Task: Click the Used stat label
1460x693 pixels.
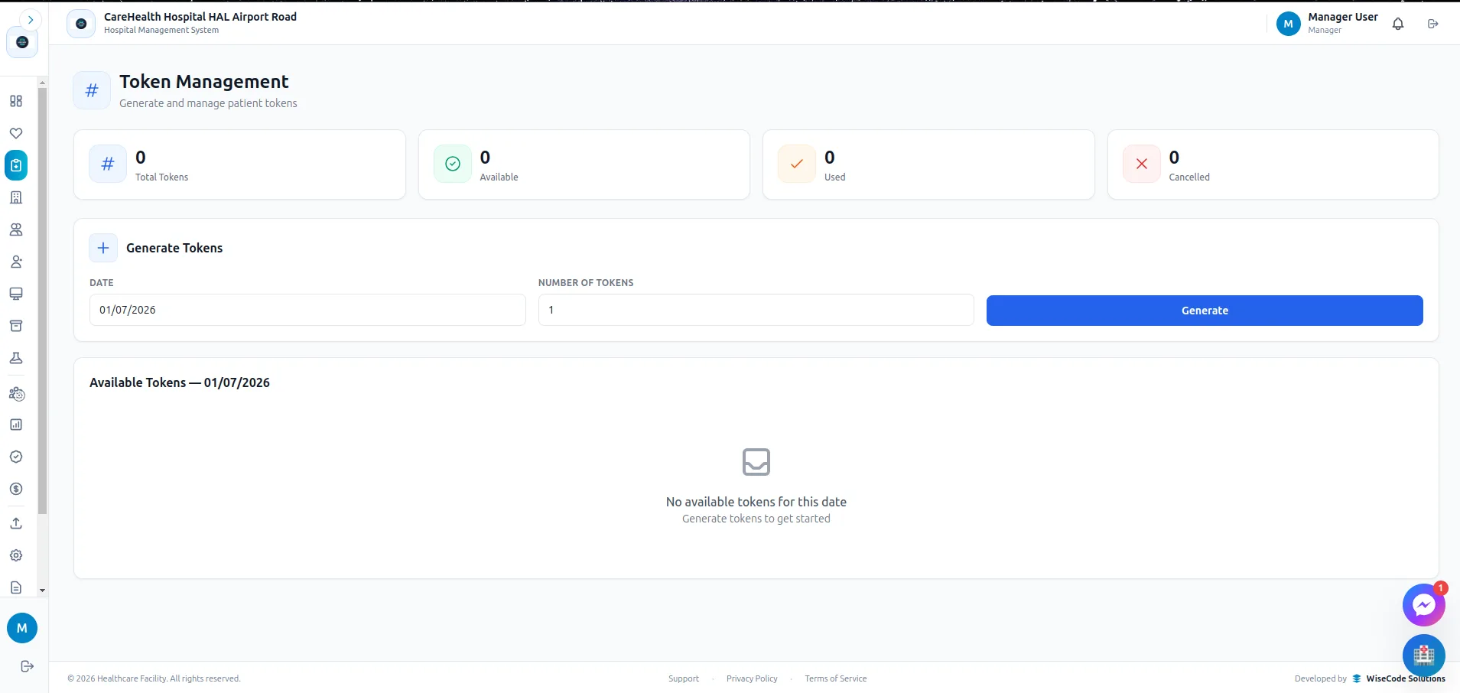Action: coord(835,177)
